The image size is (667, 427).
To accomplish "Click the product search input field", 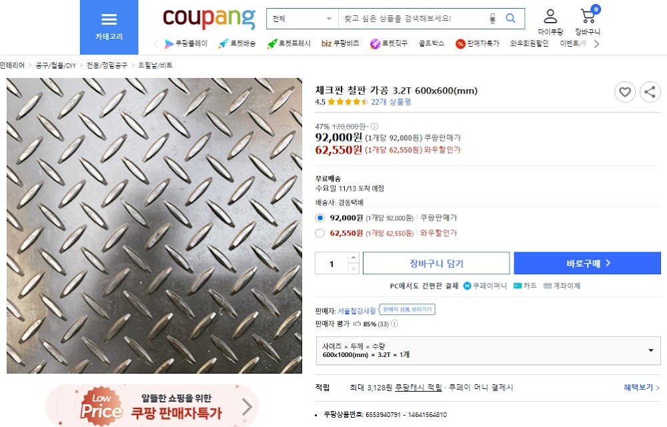I will click(x=413, y=18).
